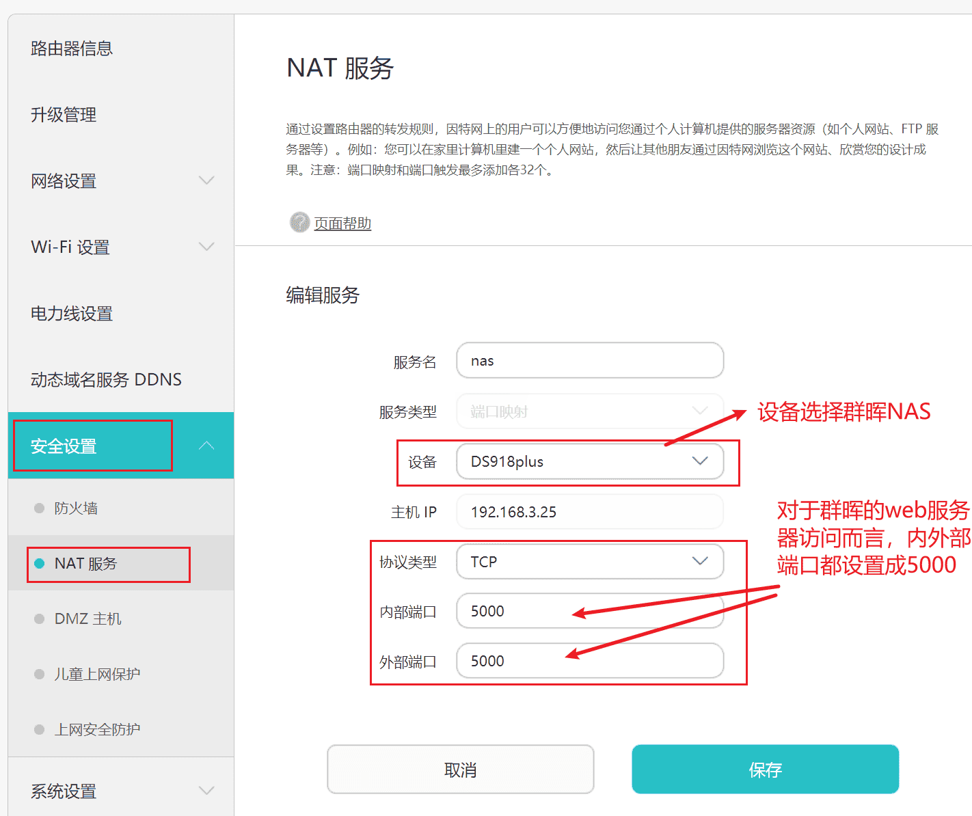Select the 上网安全防护 submenu item
972x816 pixels.
[97, 729]
